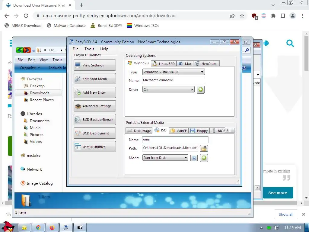Switch to the WinPE tab

pos(179,130)
